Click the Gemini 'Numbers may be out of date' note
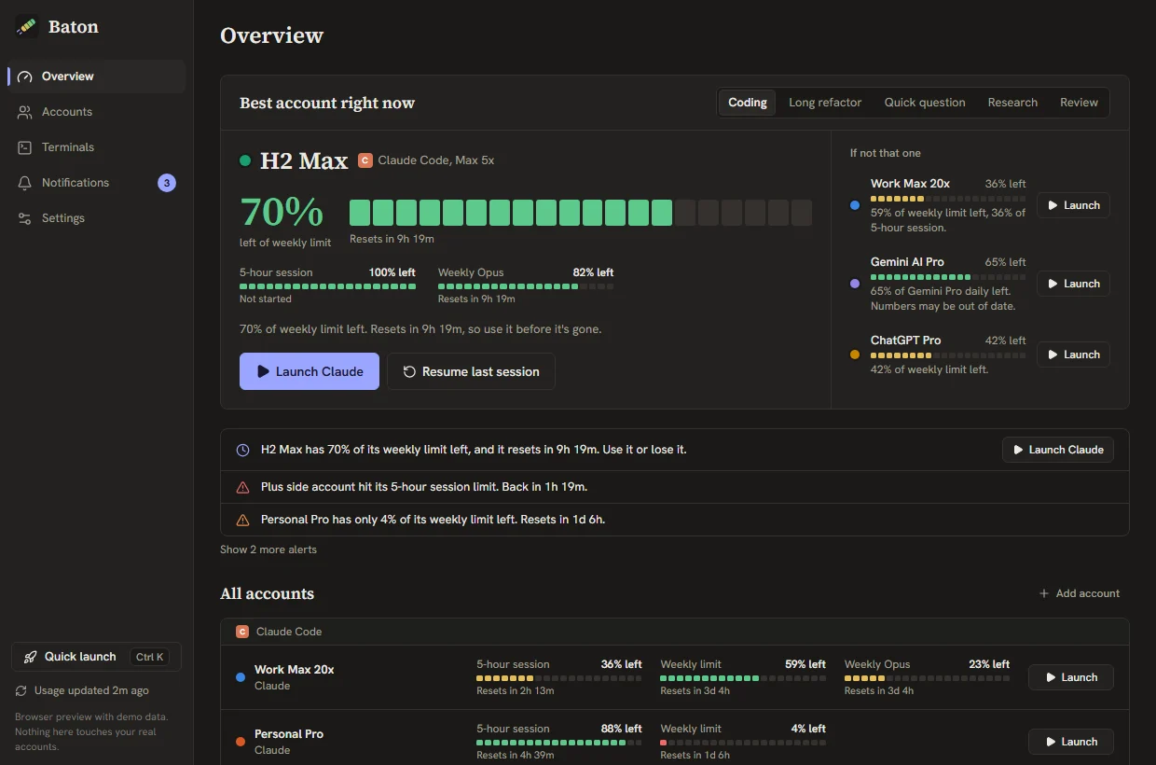The image size is (1156, 765). (943, 306)
